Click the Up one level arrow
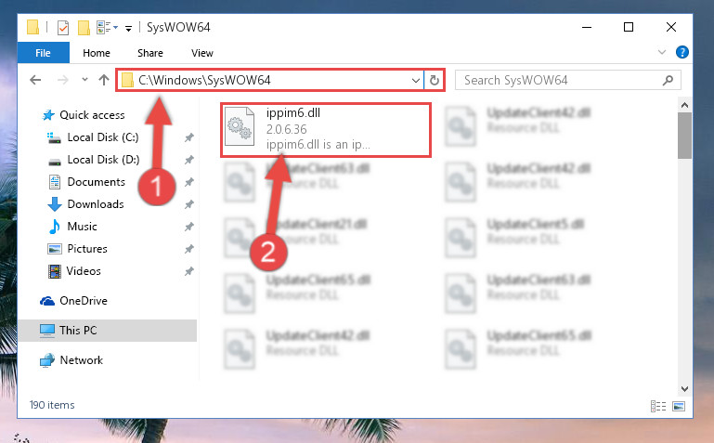Viewport: 714px width, 443px height. pos(104,80)
